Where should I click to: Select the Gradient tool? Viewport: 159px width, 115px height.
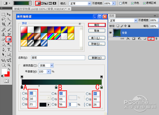[9, 39]
